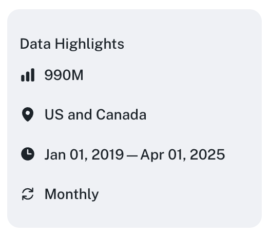Click the Jan month text in the start date
The image size is (269, 237).
pyautogui.click(x=55, y=154)
